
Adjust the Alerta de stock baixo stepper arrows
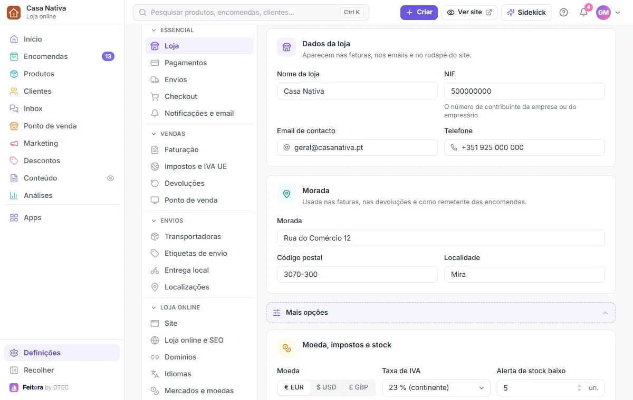580,388
